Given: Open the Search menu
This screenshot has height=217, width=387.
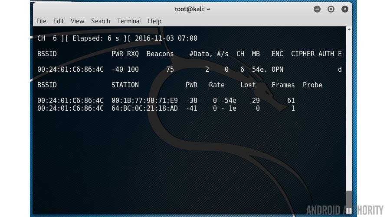Looking at the screenshot, I should coord(100,21).
